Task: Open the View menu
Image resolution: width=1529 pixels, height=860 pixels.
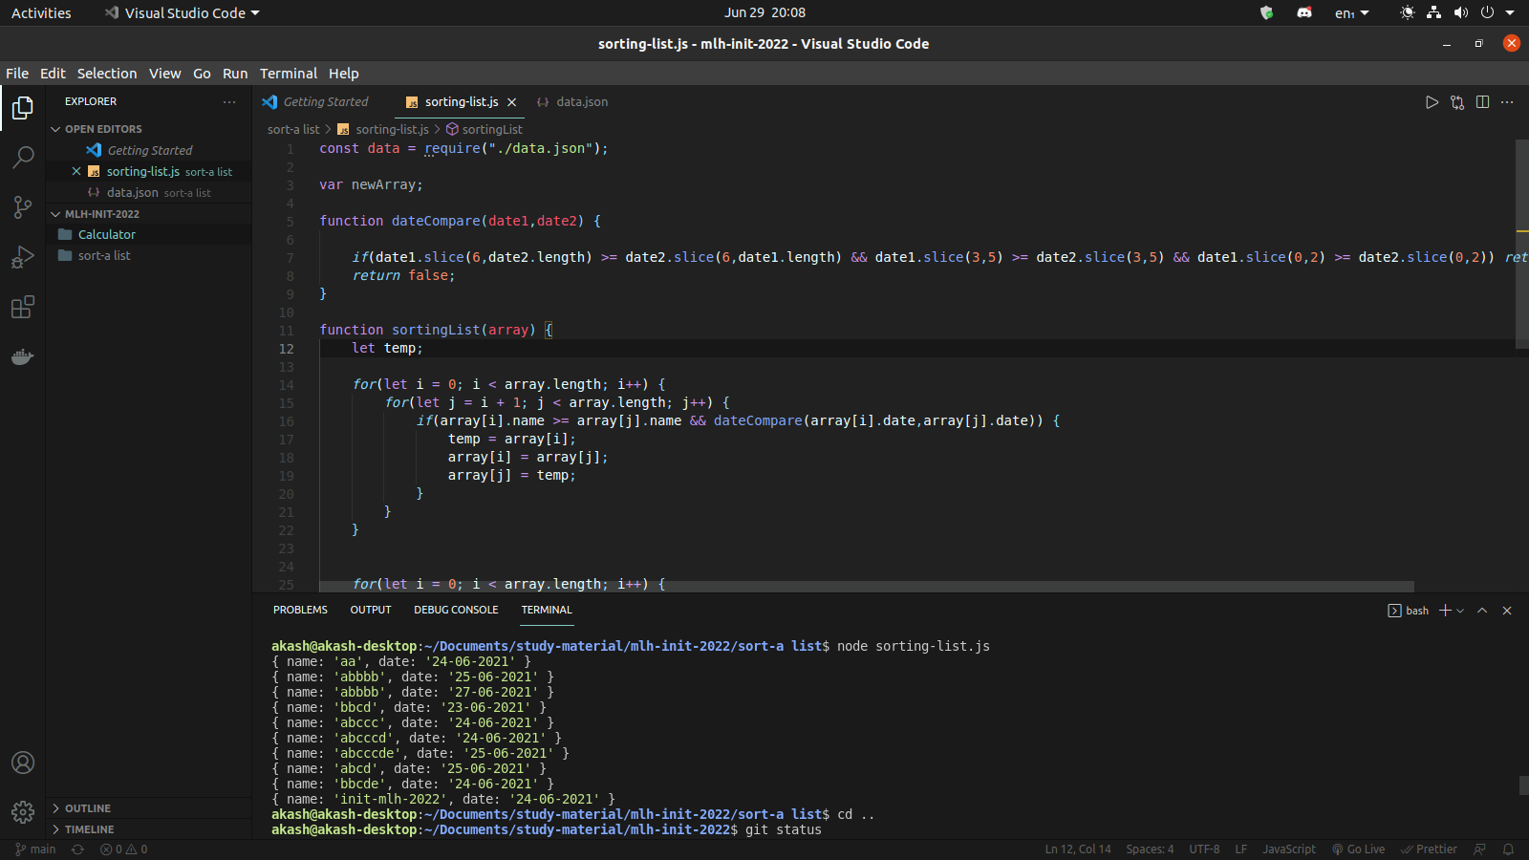Action: [164, 74]
